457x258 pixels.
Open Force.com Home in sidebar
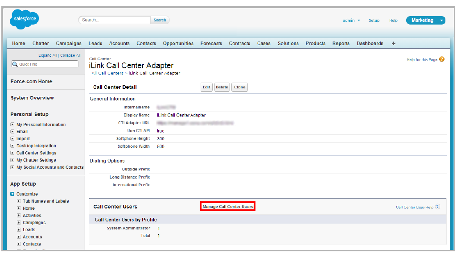click(32, 81)
